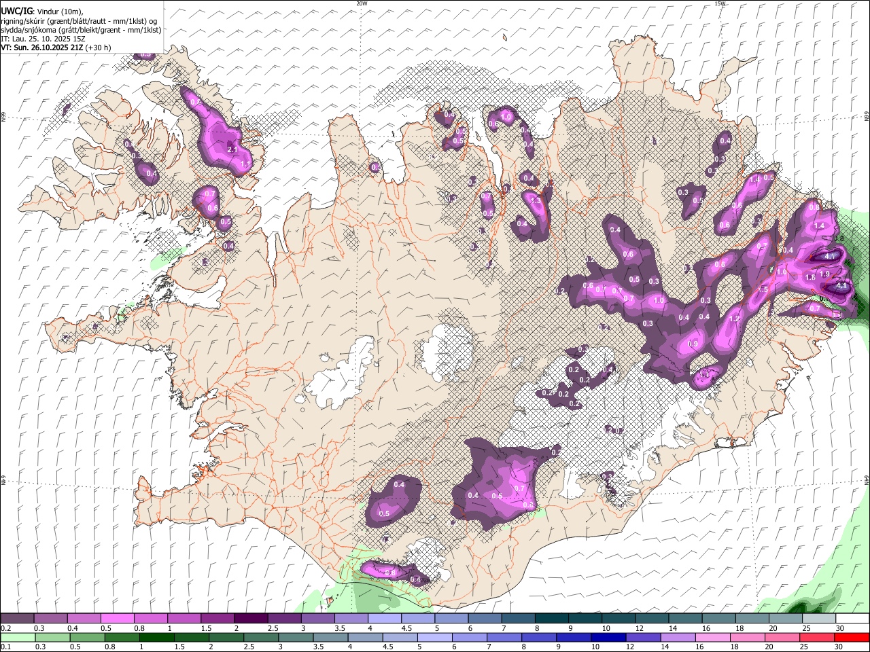Click the '2.1' snowfall value in the Westfjords
The width and height of the screenshot is (870, 652).
[232, 150]
